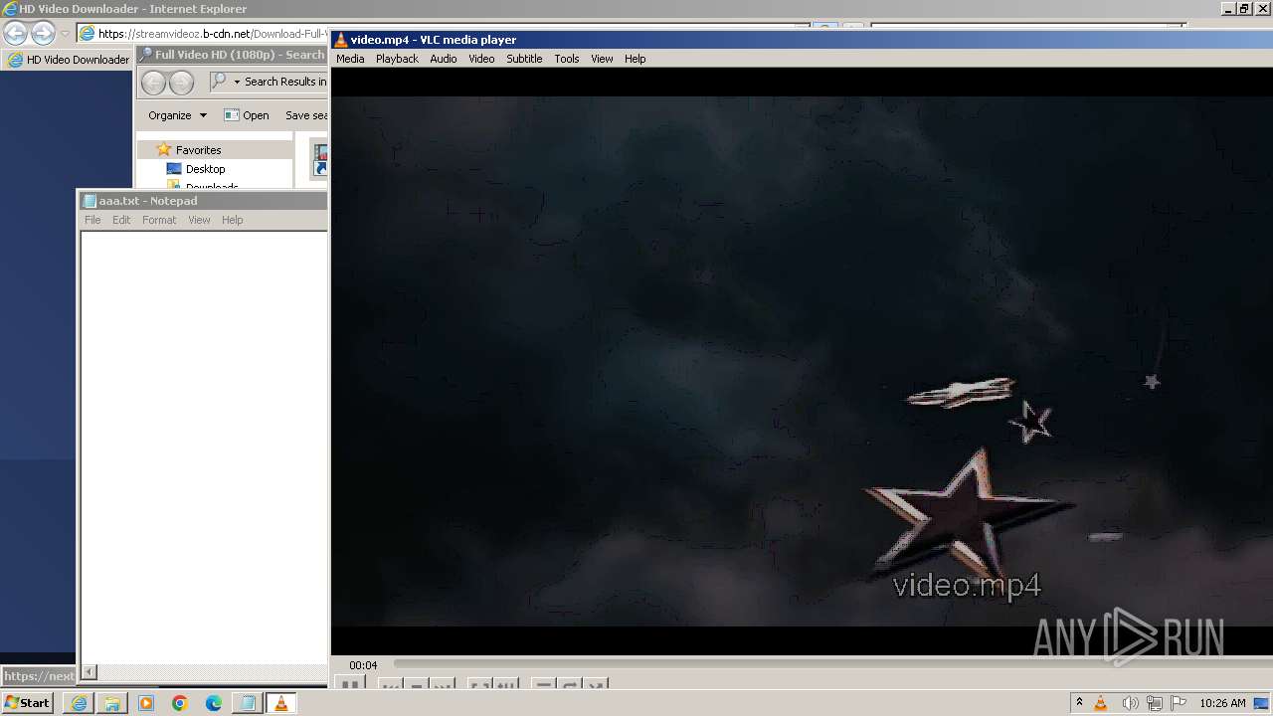
Task: Click the VLC cone icon in title bar
Action: coord(340,40)
